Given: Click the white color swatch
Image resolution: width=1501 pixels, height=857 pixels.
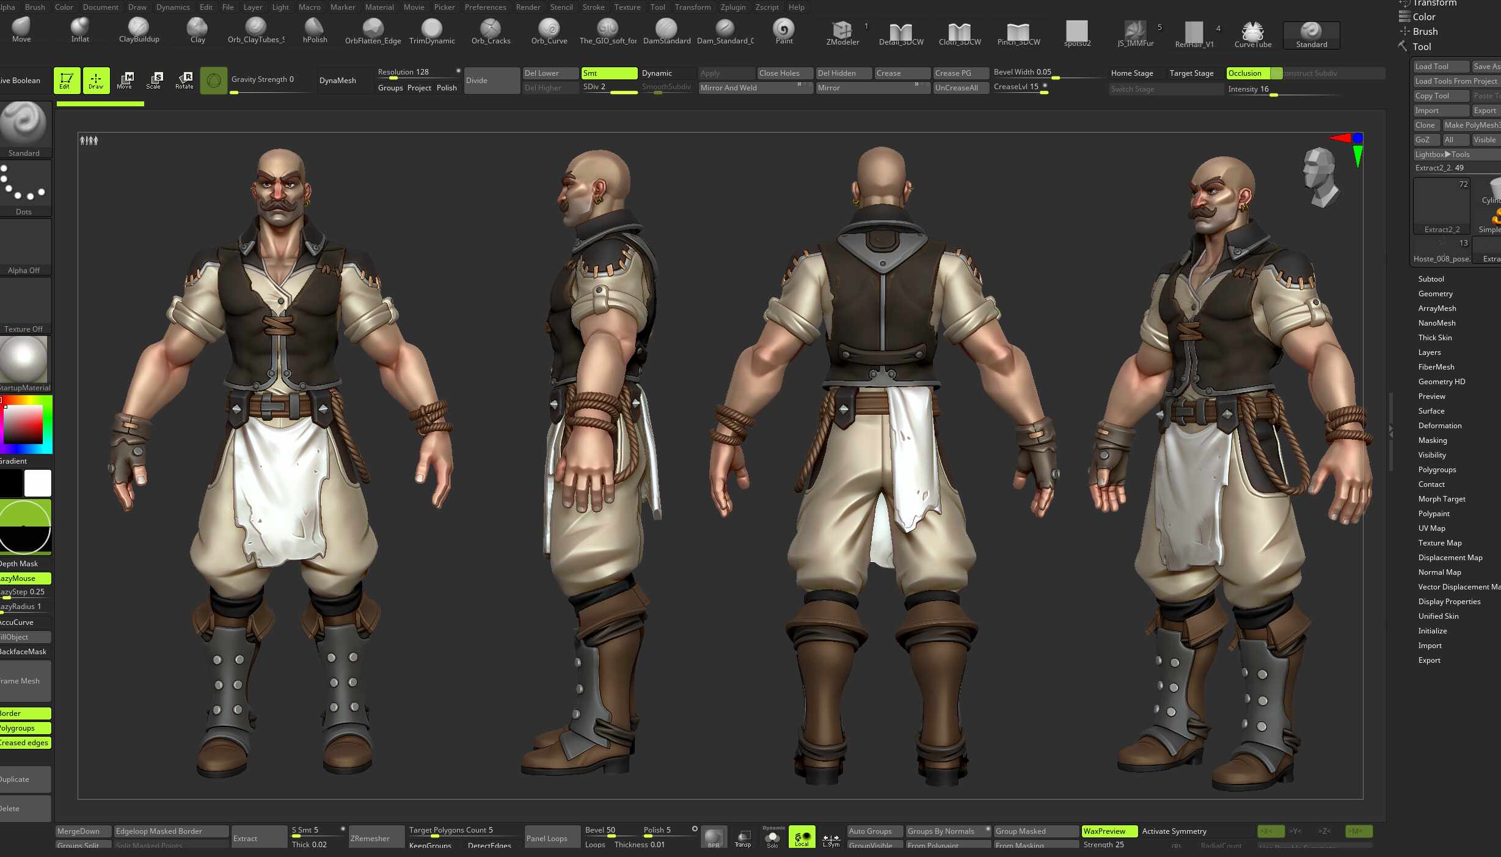Looking at the screenshot, I should click(x=38, y=483).
